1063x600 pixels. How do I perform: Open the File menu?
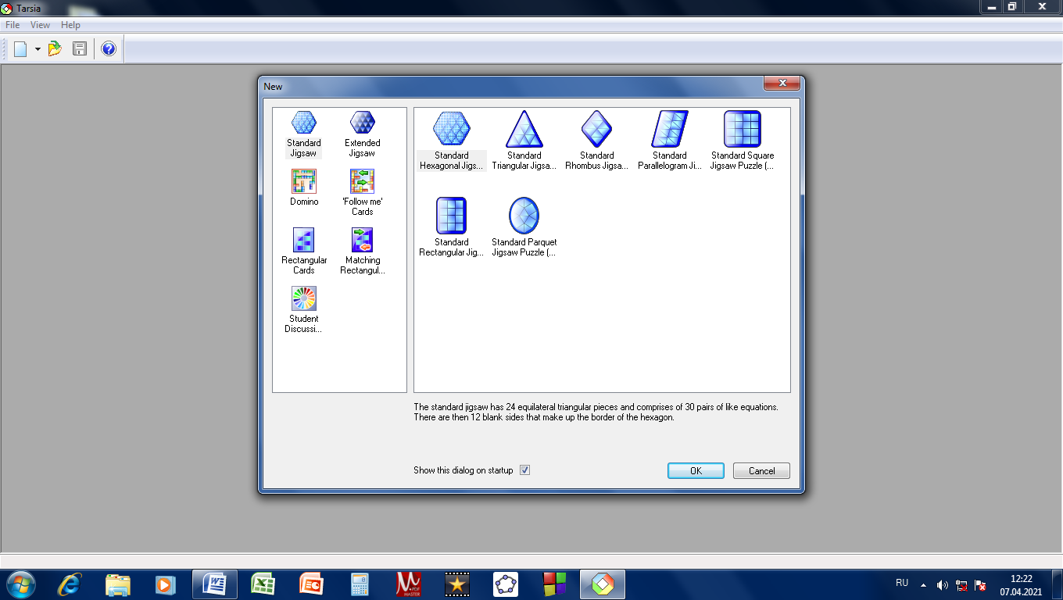(x=13, y=25)
